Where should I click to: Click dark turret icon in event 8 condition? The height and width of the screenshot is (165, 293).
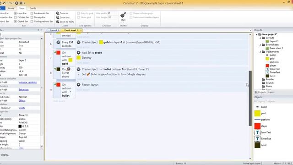(x=58, y=69)
